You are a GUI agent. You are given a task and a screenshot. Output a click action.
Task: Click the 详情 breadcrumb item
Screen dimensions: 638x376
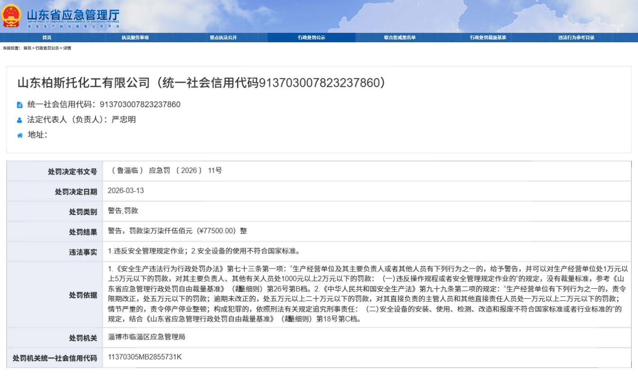pyautogui.click(x=67, y=48)
